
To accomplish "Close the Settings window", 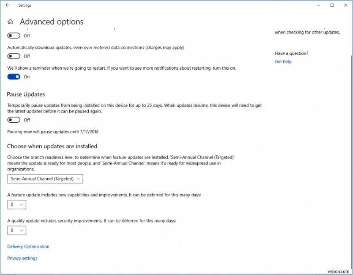I will 345,5.
